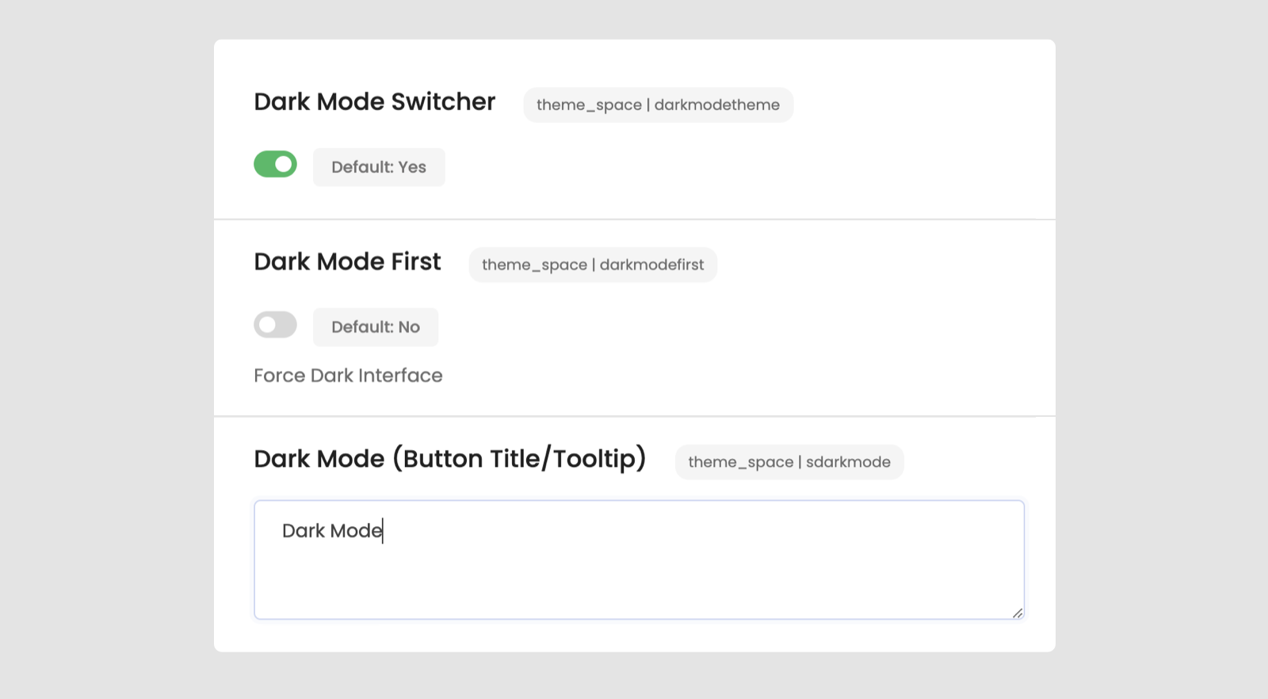Viewport: 1268px width, 699px height.
Task: Click the "Default: Yes" badge
Action: (379, 167)
